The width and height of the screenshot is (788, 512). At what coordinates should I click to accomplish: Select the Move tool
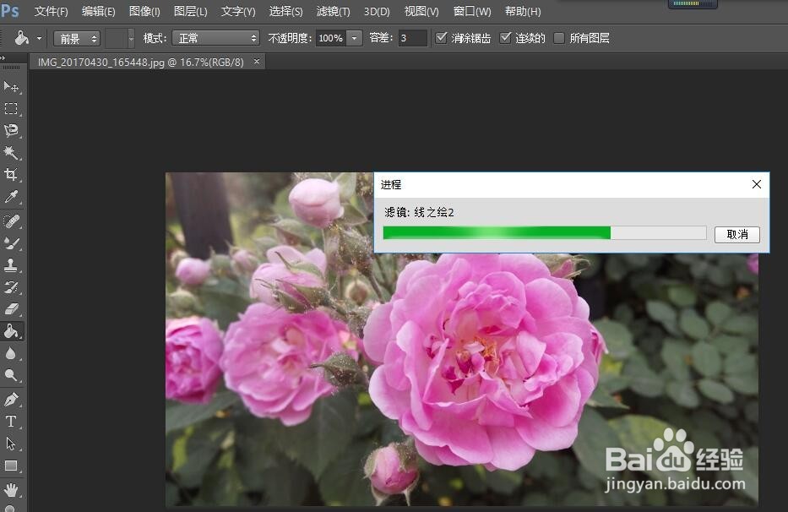11,87
